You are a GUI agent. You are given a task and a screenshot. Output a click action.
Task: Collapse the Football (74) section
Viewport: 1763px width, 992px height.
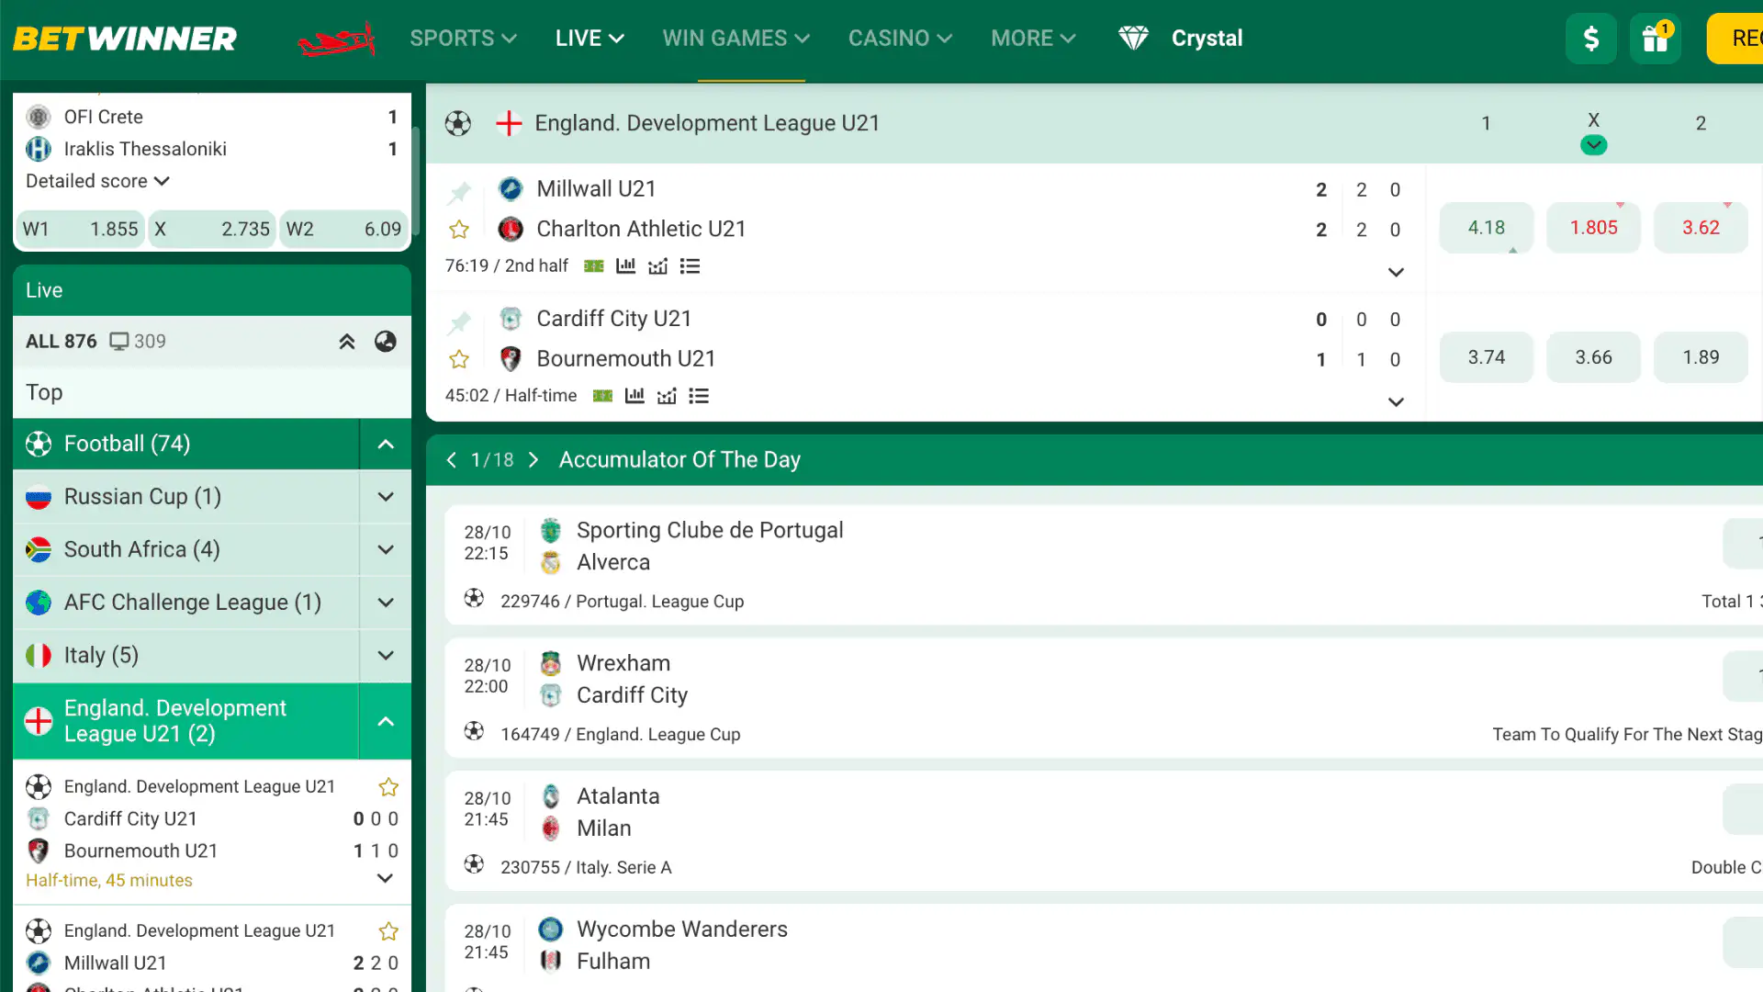385,444
